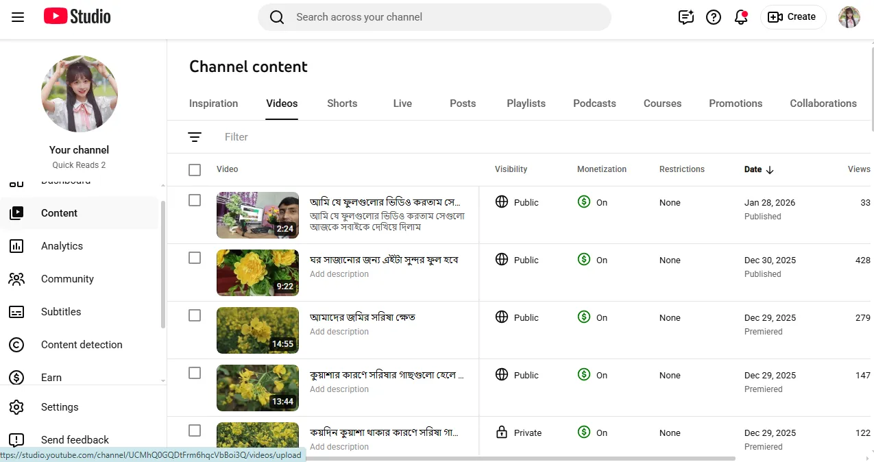This screenshot has height=462, width=874.
Task: Switch to the Shorts tab
Action: click(342, 104)
